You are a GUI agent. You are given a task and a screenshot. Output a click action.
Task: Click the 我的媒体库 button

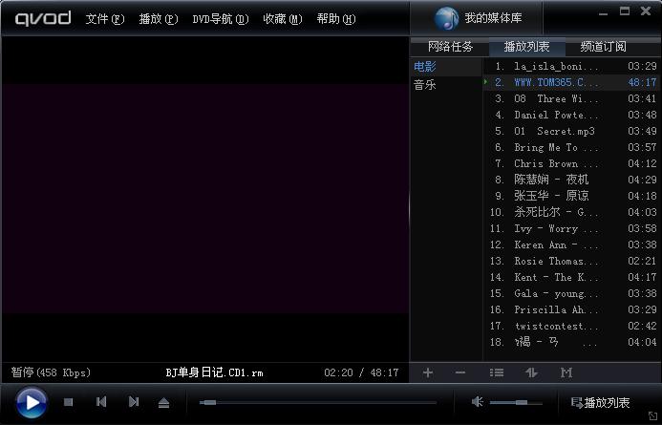(475, 19)
